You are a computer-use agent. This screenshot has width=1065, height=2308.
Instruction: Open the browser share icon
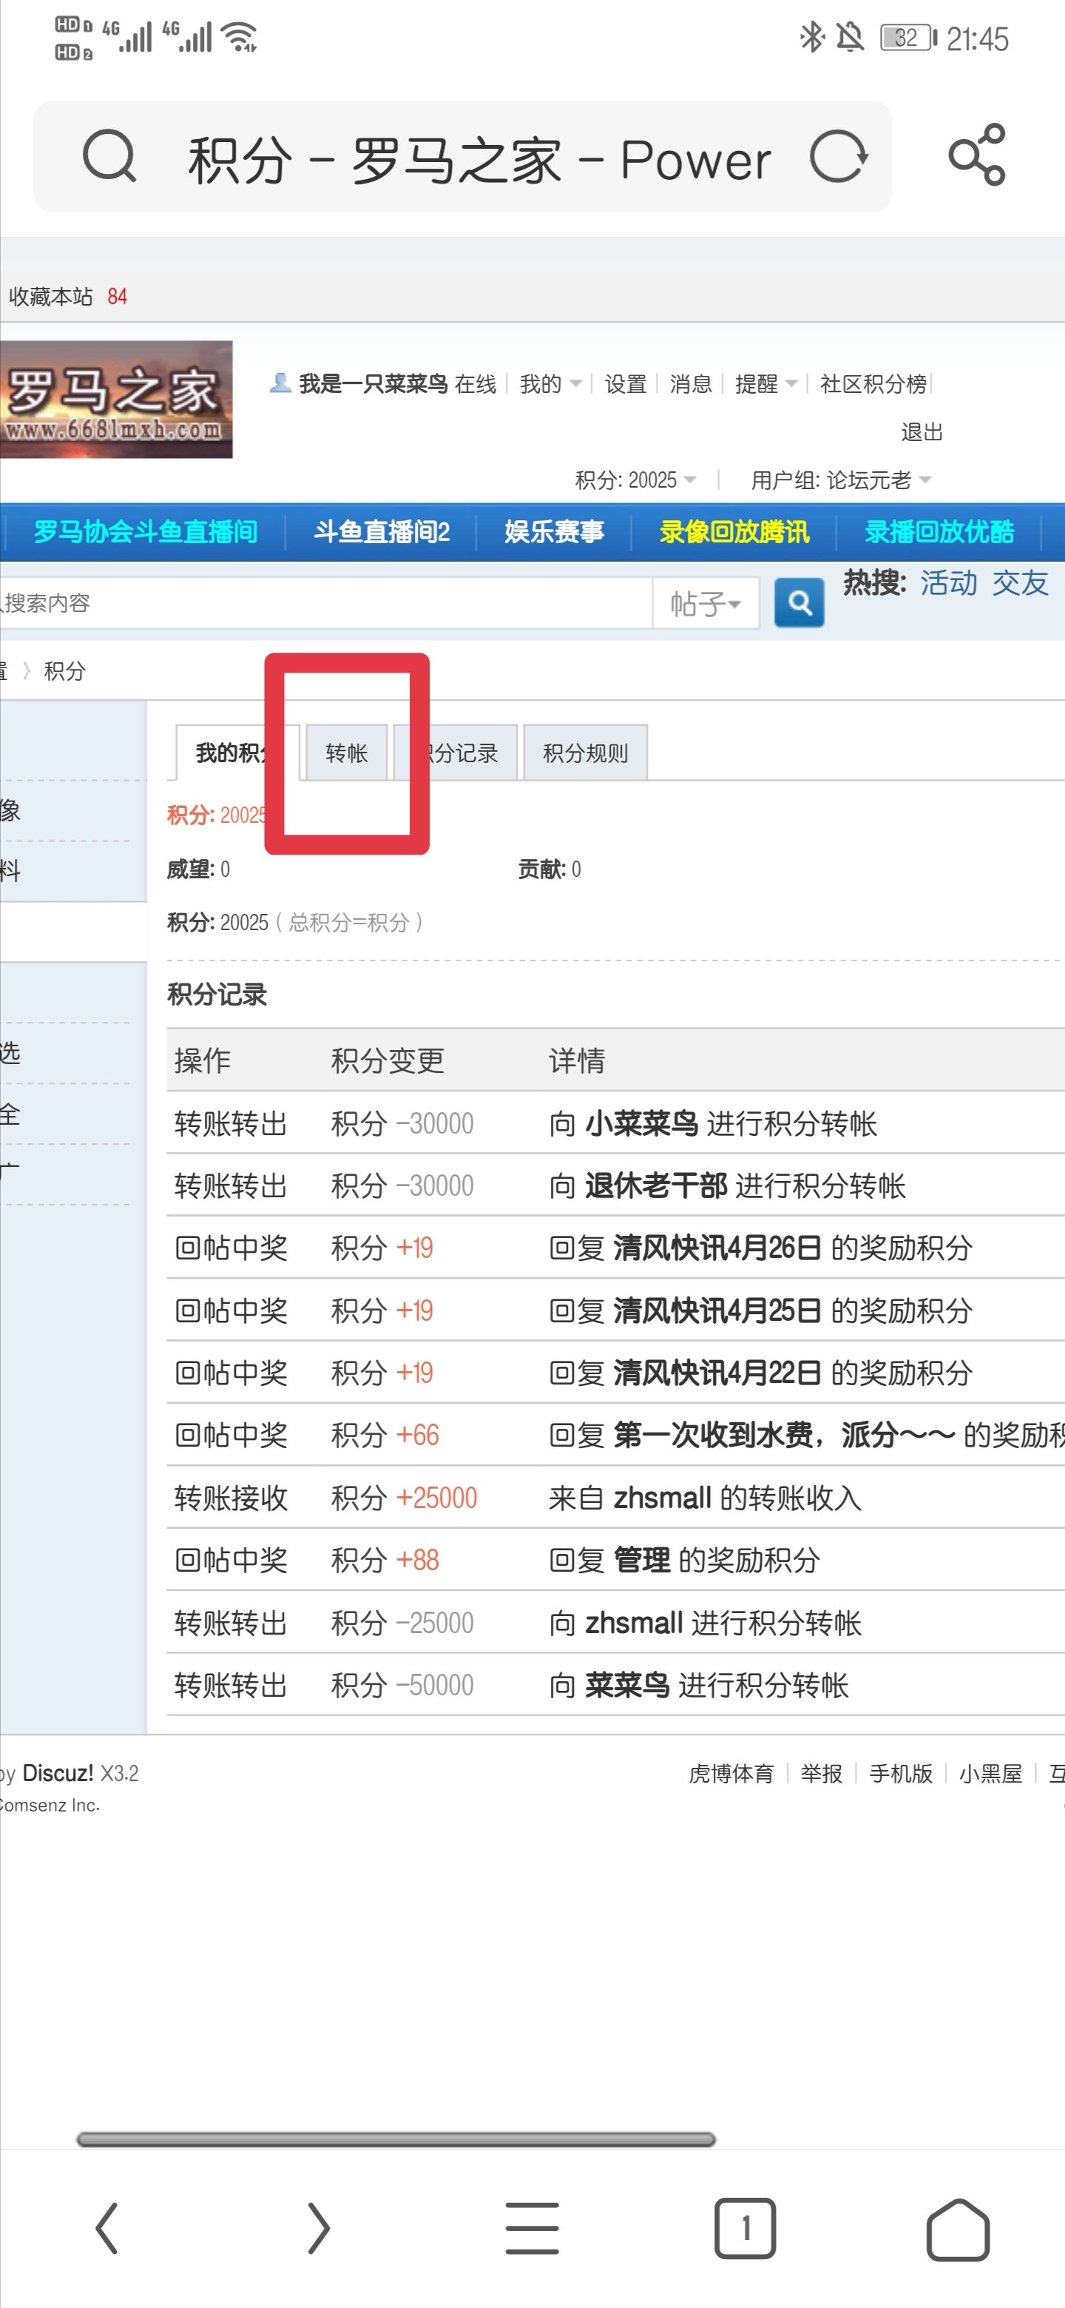click(976, 154)
